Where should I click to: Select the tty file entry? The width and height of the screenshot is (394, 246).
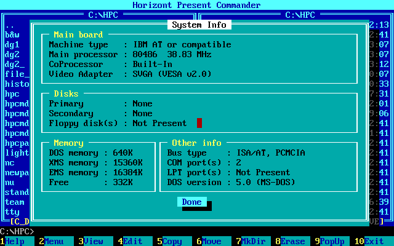pyautogui.click(x=12, y=212)
